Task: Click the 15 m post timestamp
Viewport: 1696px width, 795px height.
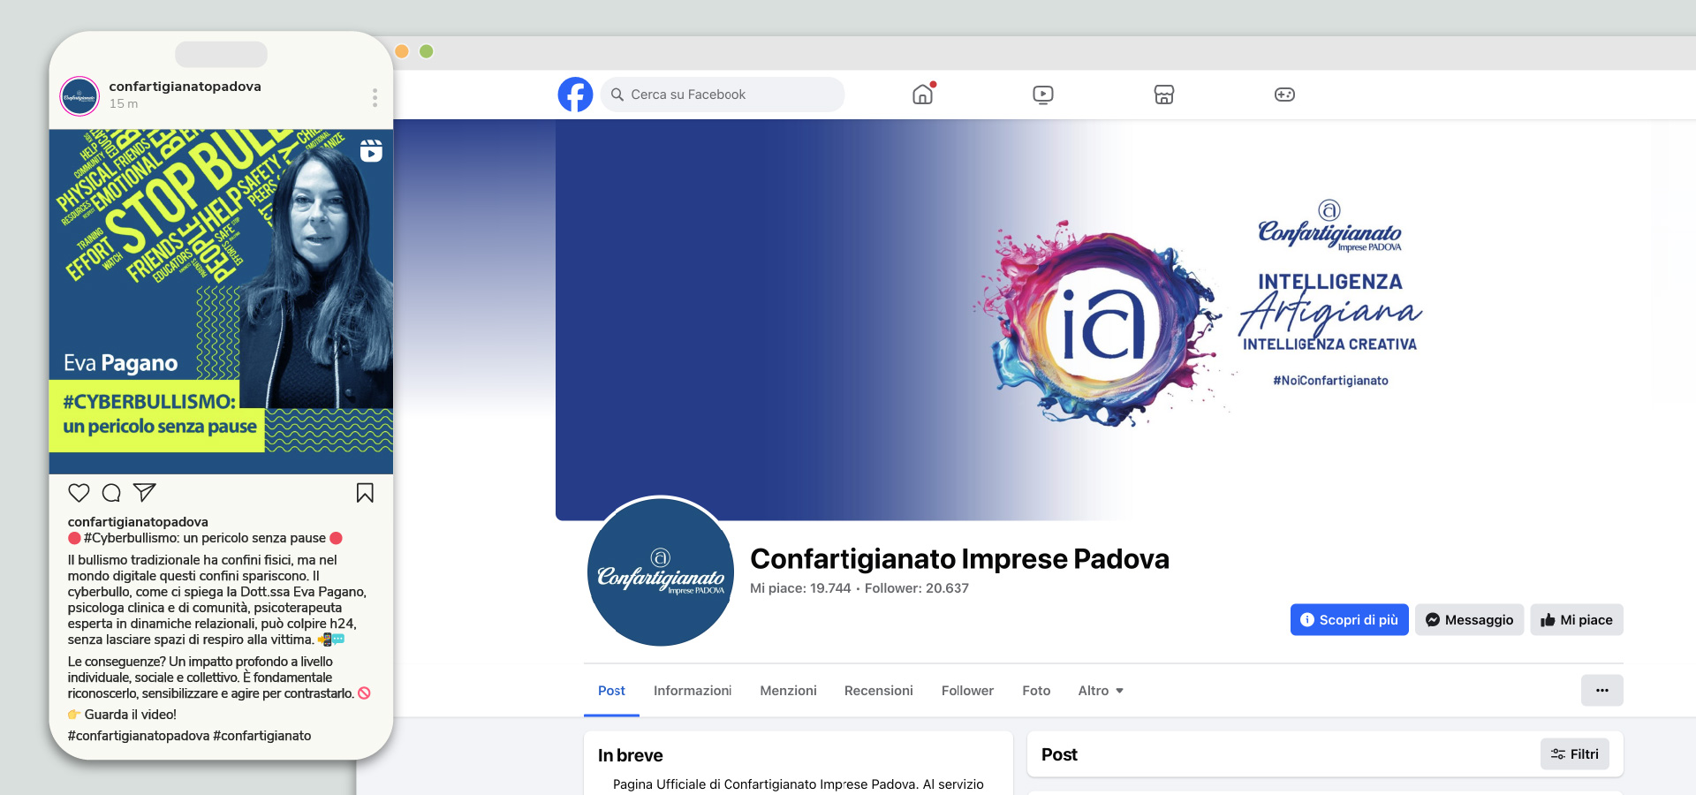Action: click(x=124, y=103)
